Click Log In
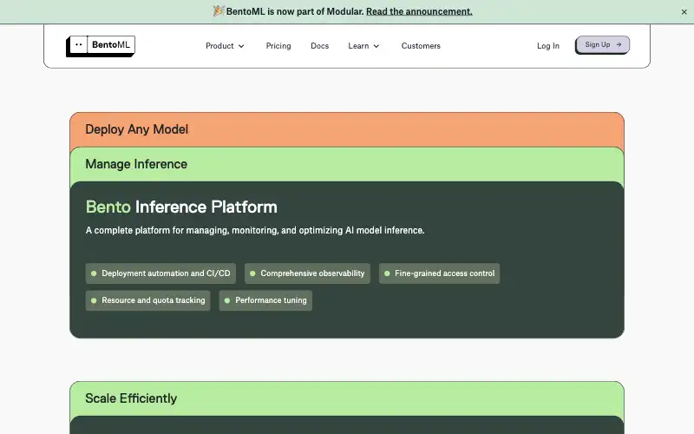Image resolution: width=694 pixels, height=434 pixels. pos(548,46)
